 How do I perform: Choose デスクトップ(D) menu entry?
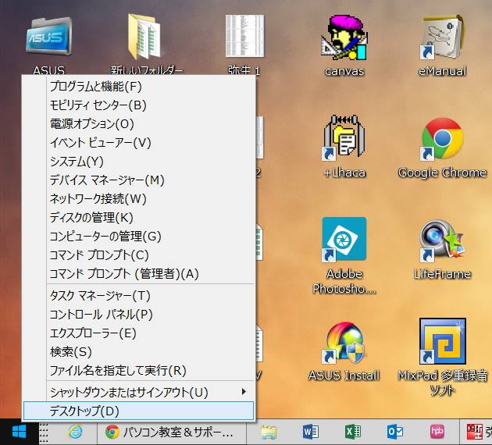pyautogui.click(x=138, y=411)
